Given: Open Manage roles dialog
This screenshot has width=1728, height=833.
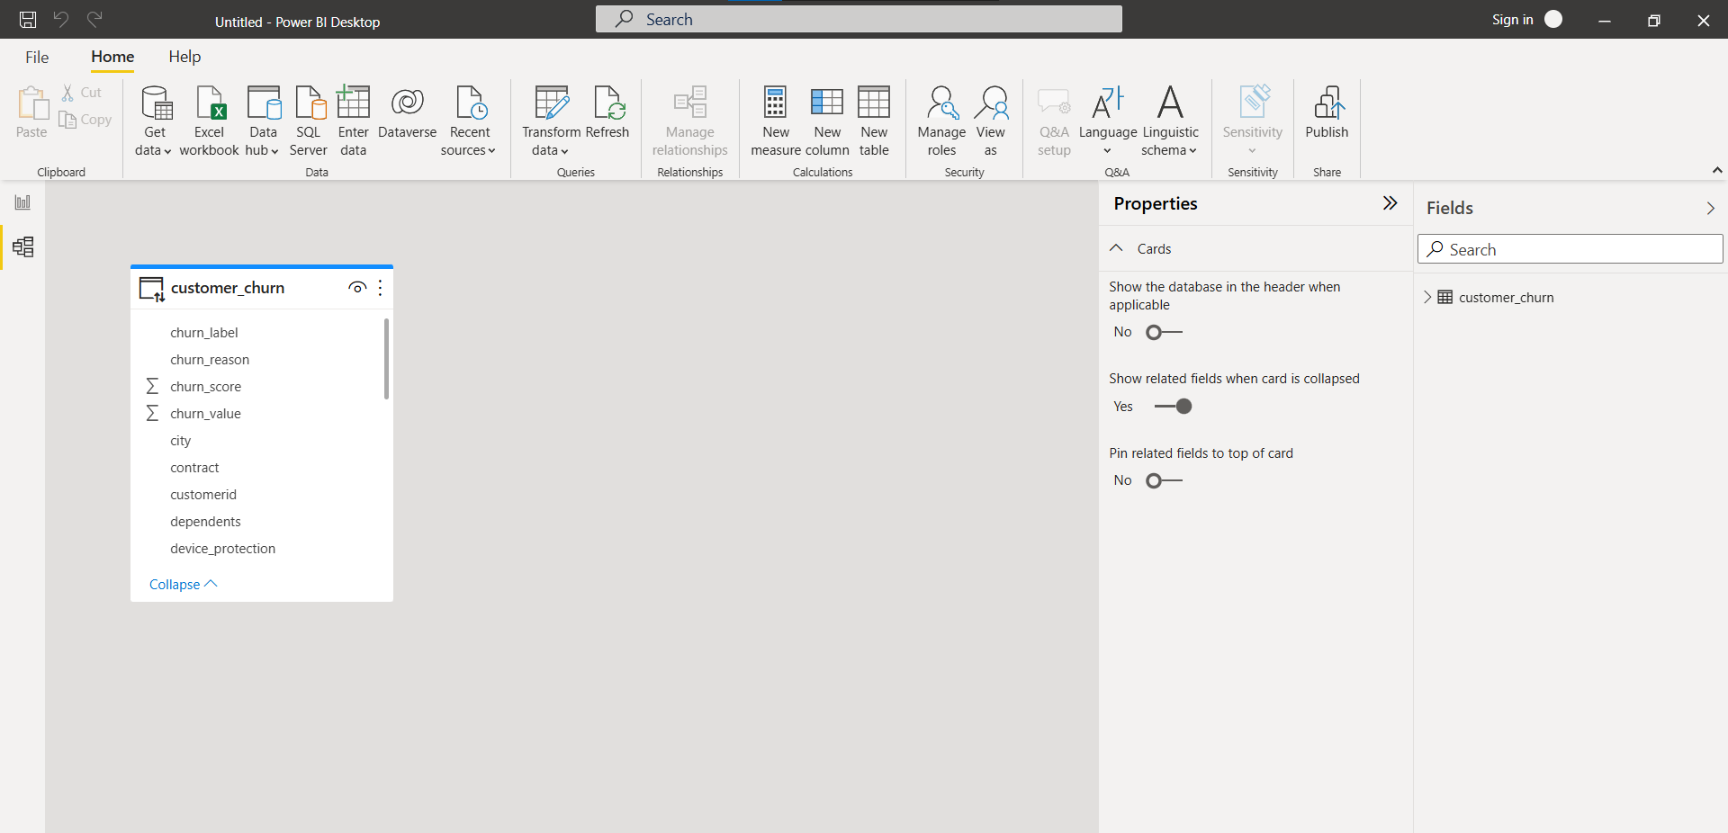Looking at the screenshot, I should coord(941,121).
